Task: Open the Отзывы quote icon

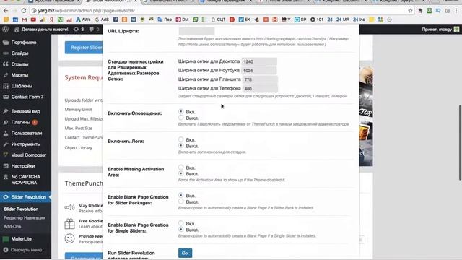Action: click(6, 64)
